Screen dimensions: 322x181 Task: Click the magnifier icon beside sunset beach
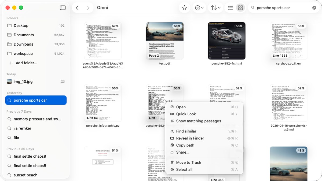(x=9, y=175)
